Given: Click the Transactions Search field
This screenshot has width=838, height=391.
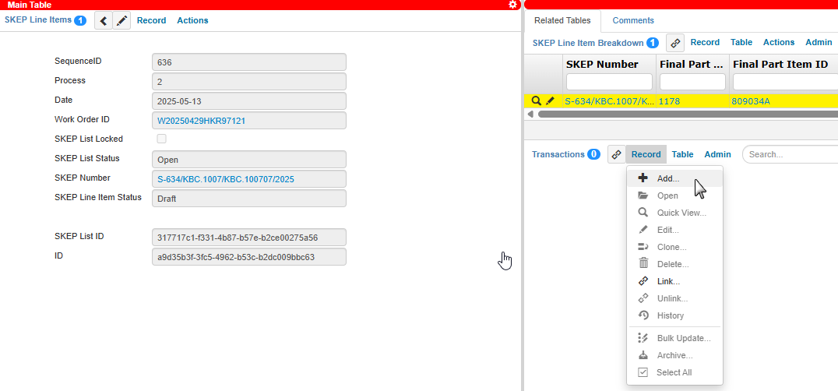Looking at the screenshot, I should click(x=790, y=154).
